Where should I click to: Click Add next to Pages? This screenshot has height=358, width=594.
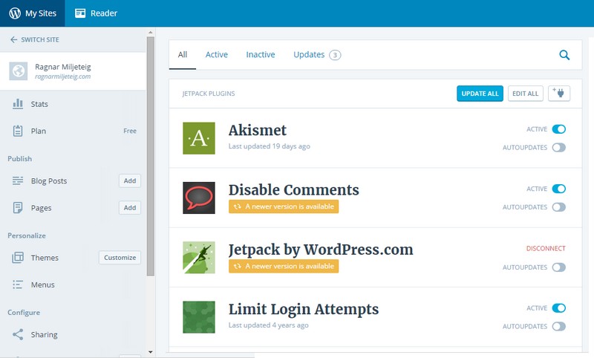pyautogui.click(x=129, y=208)
